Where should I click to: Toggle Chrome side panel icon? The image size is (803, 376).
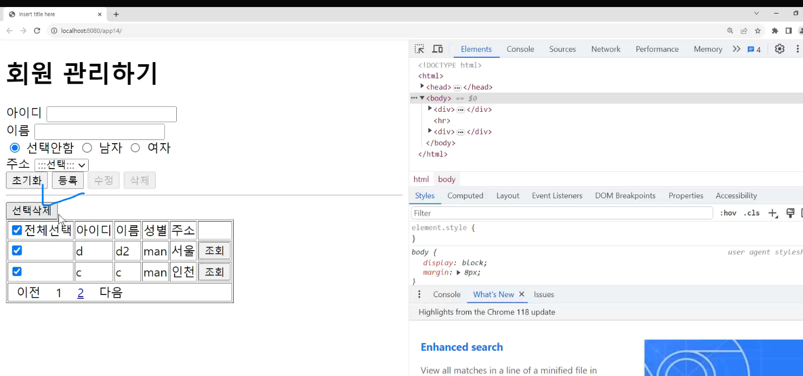click(788, 31)
